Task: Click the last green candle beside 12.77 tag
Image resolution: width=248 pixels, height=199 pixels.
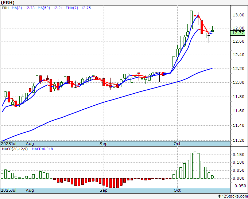Action: [212, 31]
